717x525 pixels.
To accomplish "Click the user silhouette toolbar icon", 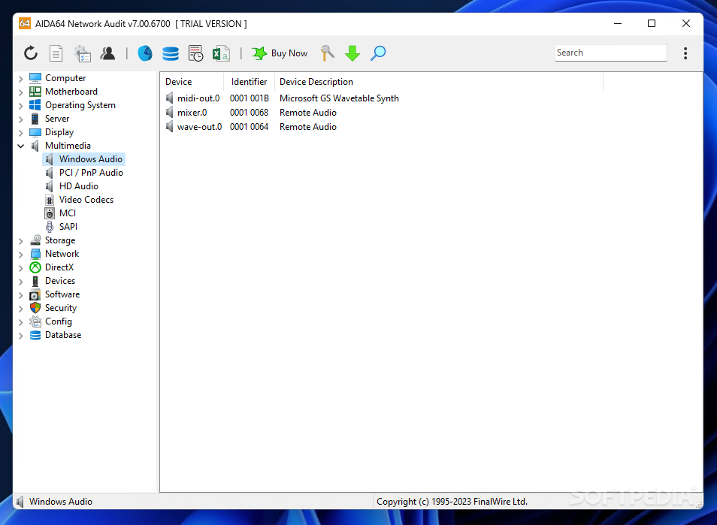I will [108, 53].
